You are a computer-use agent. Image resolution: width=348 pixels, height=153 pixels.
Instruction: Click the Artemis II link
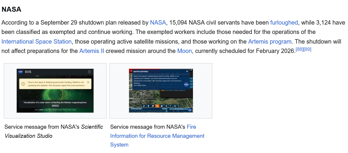click(x=92, y=51)
